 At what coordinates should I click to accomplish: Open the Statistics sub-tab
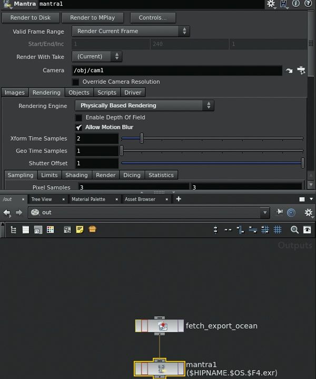tap(161, 175)
